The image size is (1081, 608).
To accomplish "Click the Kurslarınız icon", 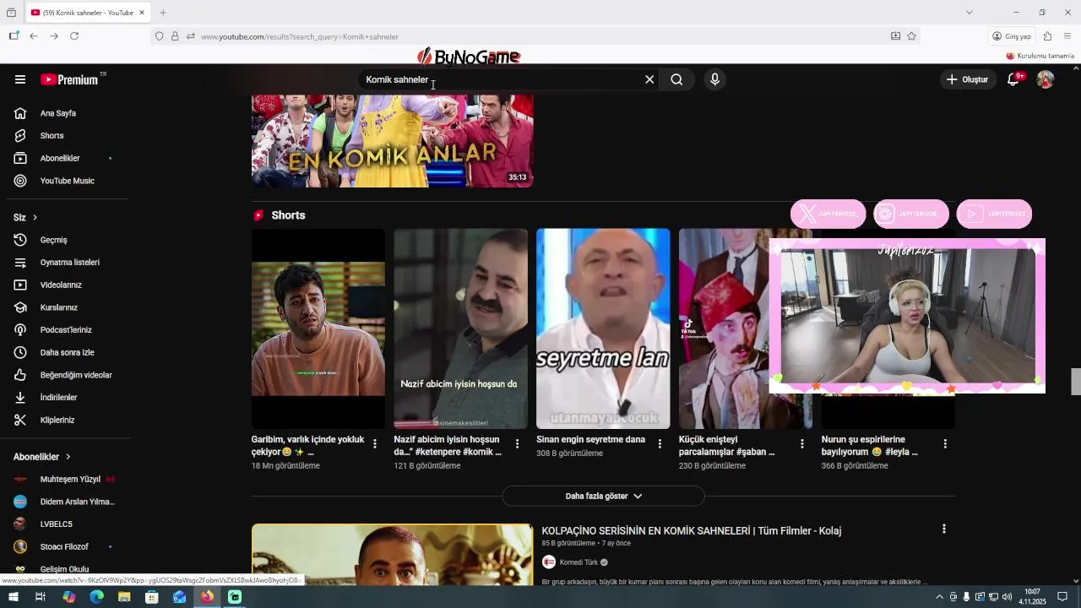I will tap(20, 307).
